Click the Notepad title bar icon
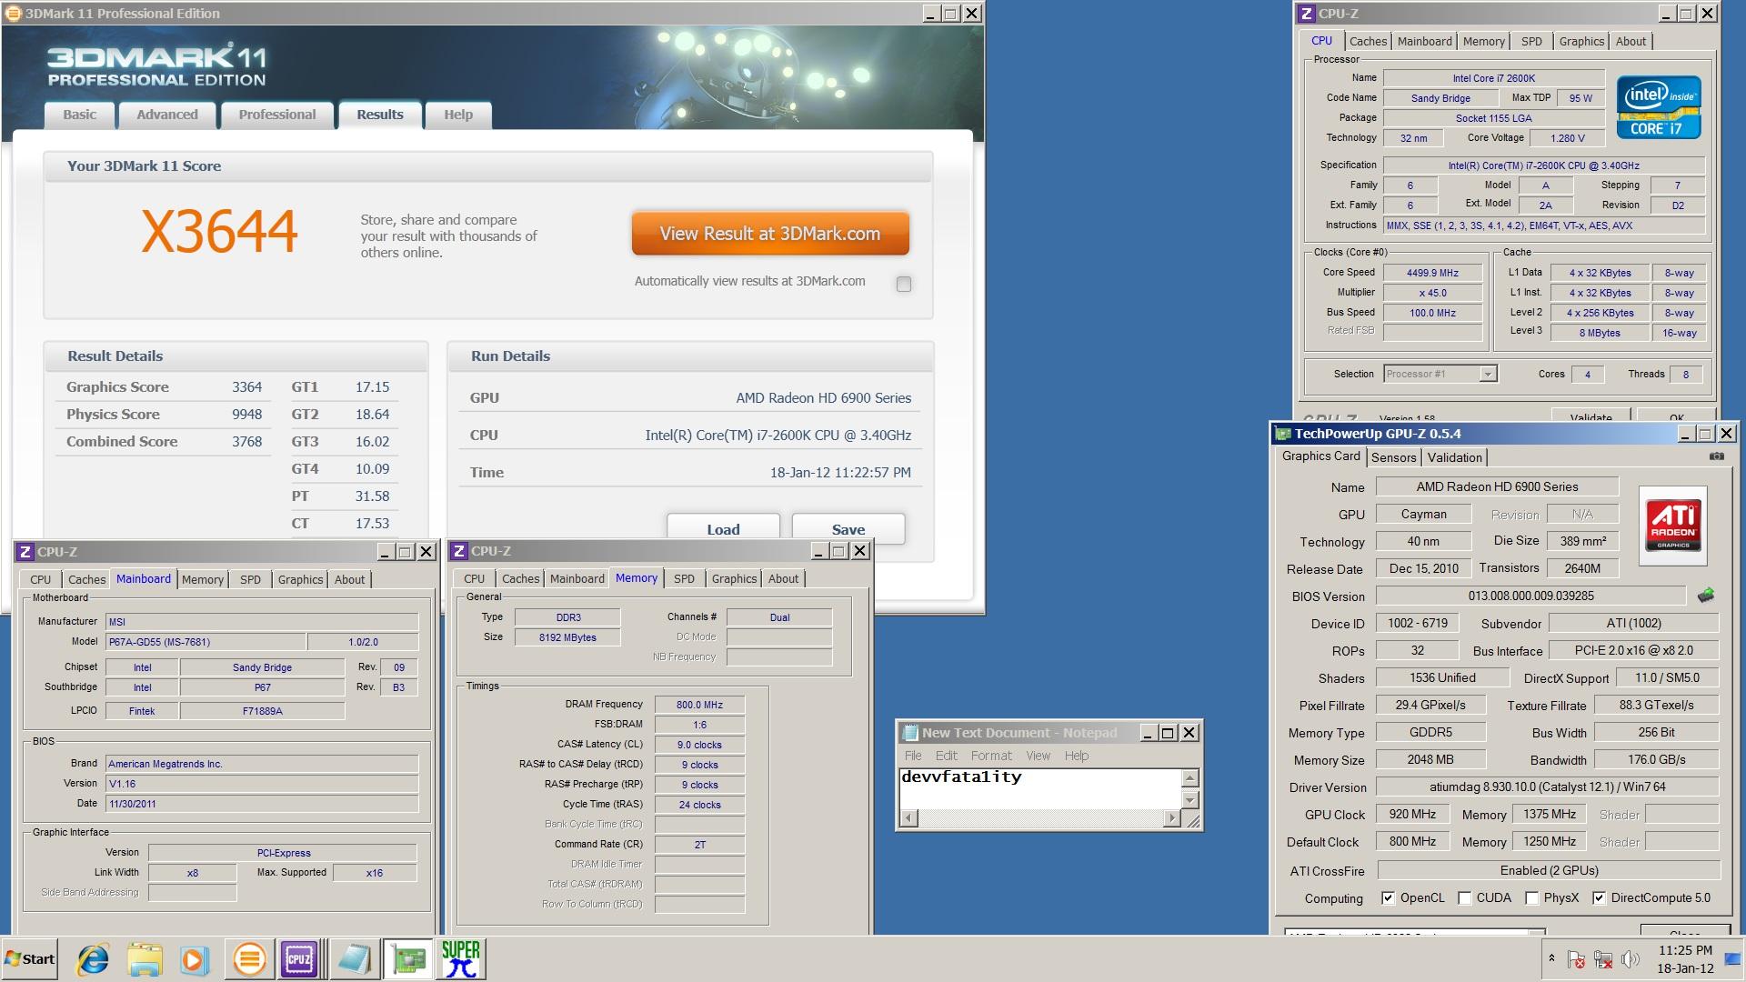This screenshot has width=1746, height=982. [x=909, y=733]
